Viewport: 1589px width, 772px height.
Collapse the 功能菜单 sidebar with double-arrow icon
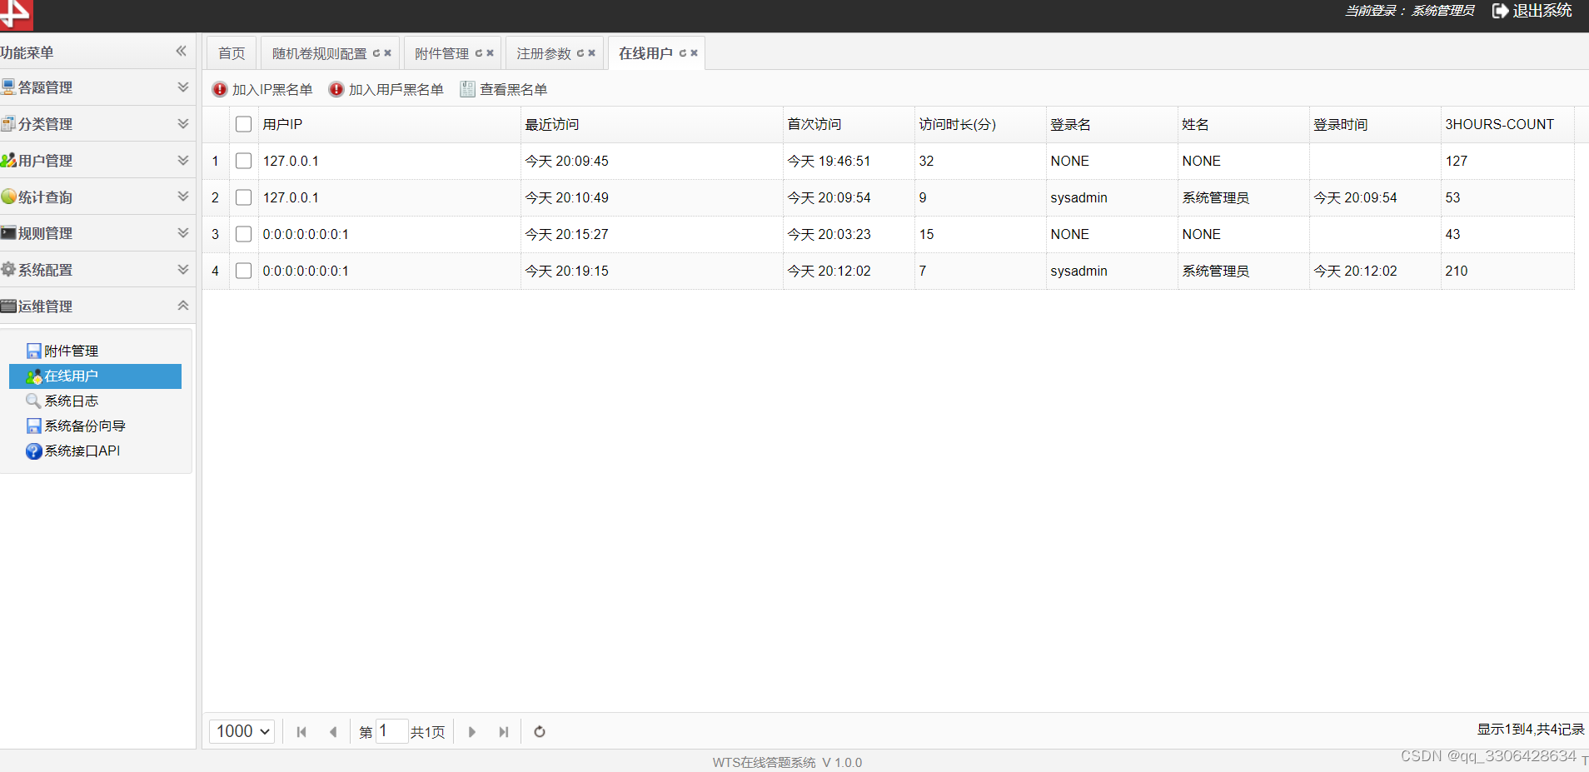[181, 52]
